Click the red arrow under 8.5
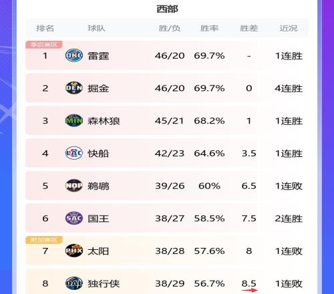Viewport: 334px width, 294px height. 249,290
